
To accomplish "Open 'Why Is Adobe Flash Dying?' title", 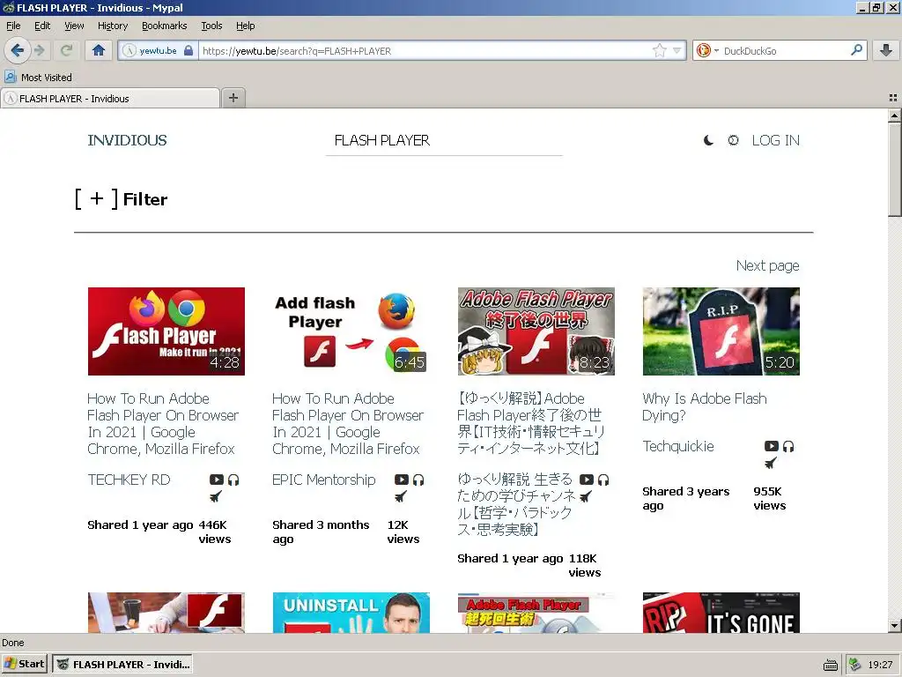I will pos(704,406).
